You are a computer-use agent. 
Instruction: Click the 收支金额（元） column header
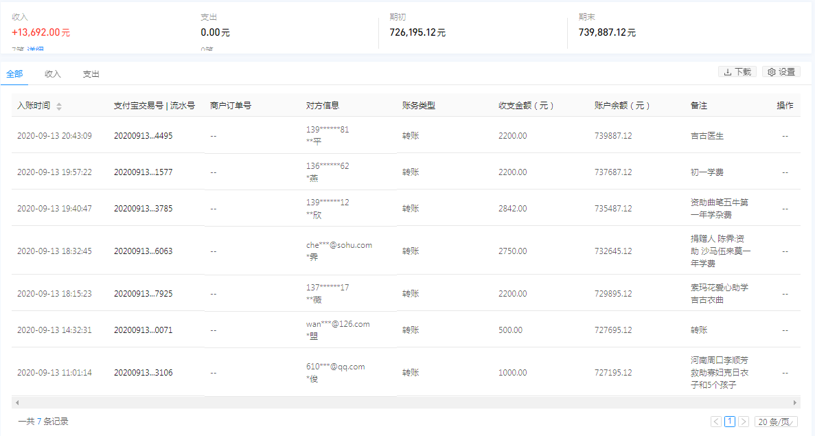point(526,106)
